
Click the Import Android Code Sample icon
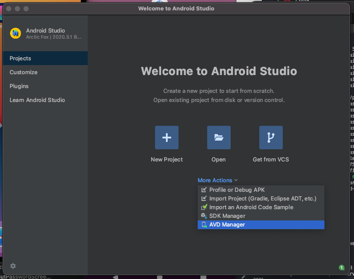pos(204,207)
